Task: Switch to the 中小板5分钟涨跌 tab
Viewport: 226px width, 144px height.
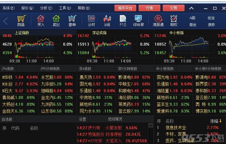Action: [x=208, y=69]
